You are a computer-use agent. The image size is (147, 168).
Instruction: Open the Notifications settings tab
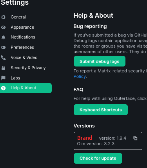[26, 37]
